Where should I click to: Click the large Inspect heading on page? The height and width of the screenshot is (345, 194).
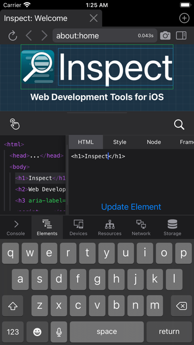(115, 66)
